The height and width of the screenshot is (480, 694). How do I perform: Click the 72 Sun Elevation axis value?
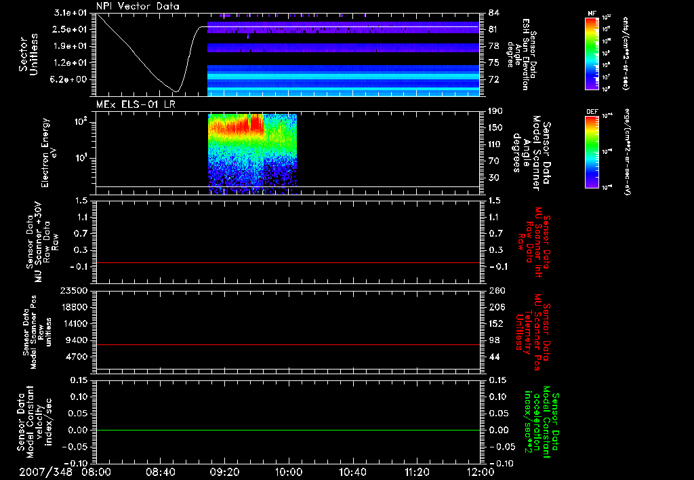click(493, 80)
